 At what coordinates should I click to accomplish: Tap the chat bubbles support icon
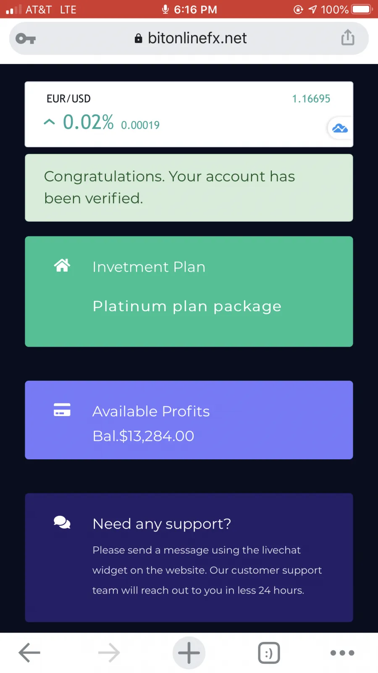(x=62, y=522)
